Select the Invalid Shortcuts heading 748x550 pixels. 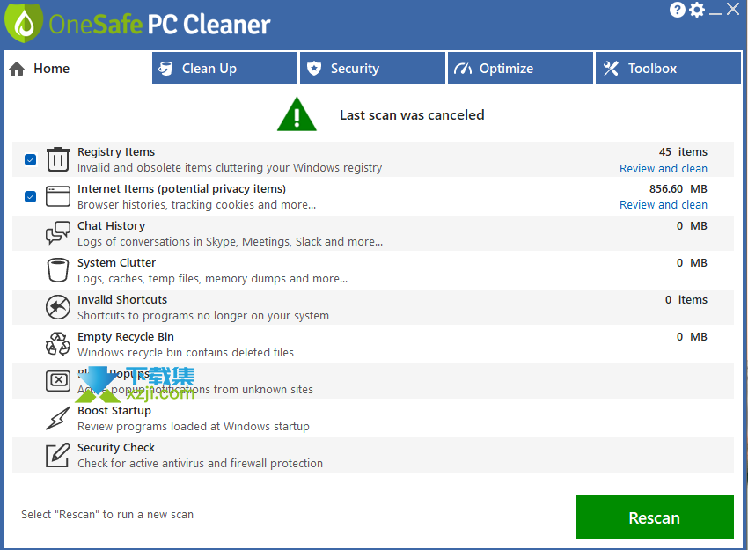(122, 299)
